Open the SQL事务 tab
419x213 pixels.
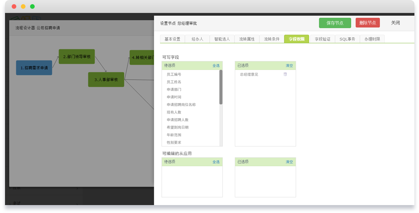347,39
